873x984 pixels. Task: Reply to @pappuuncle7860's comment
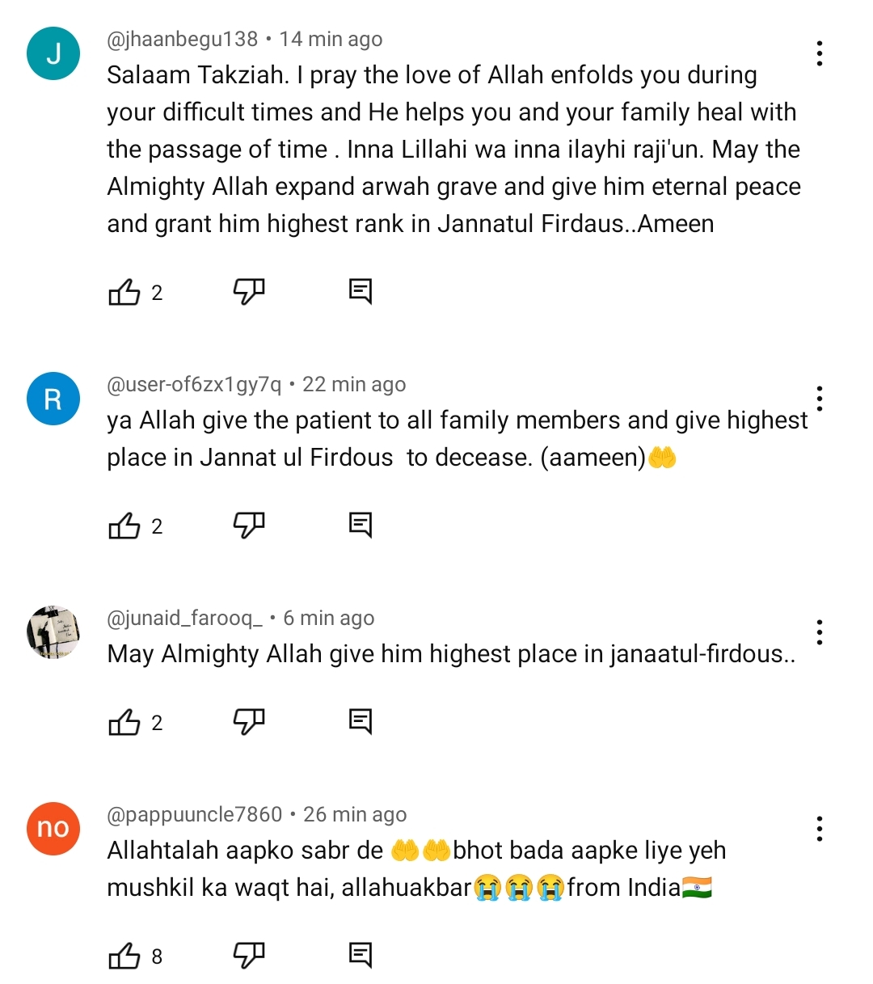pos(361,956)
